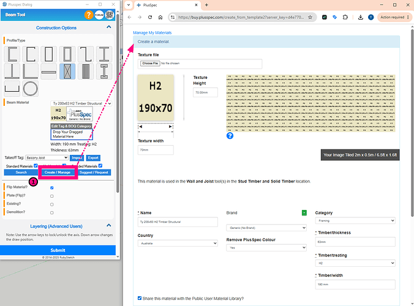414x306 pixels.
Task: Select the laminated vertical stripes profile
Action: (x=86, y=71)
